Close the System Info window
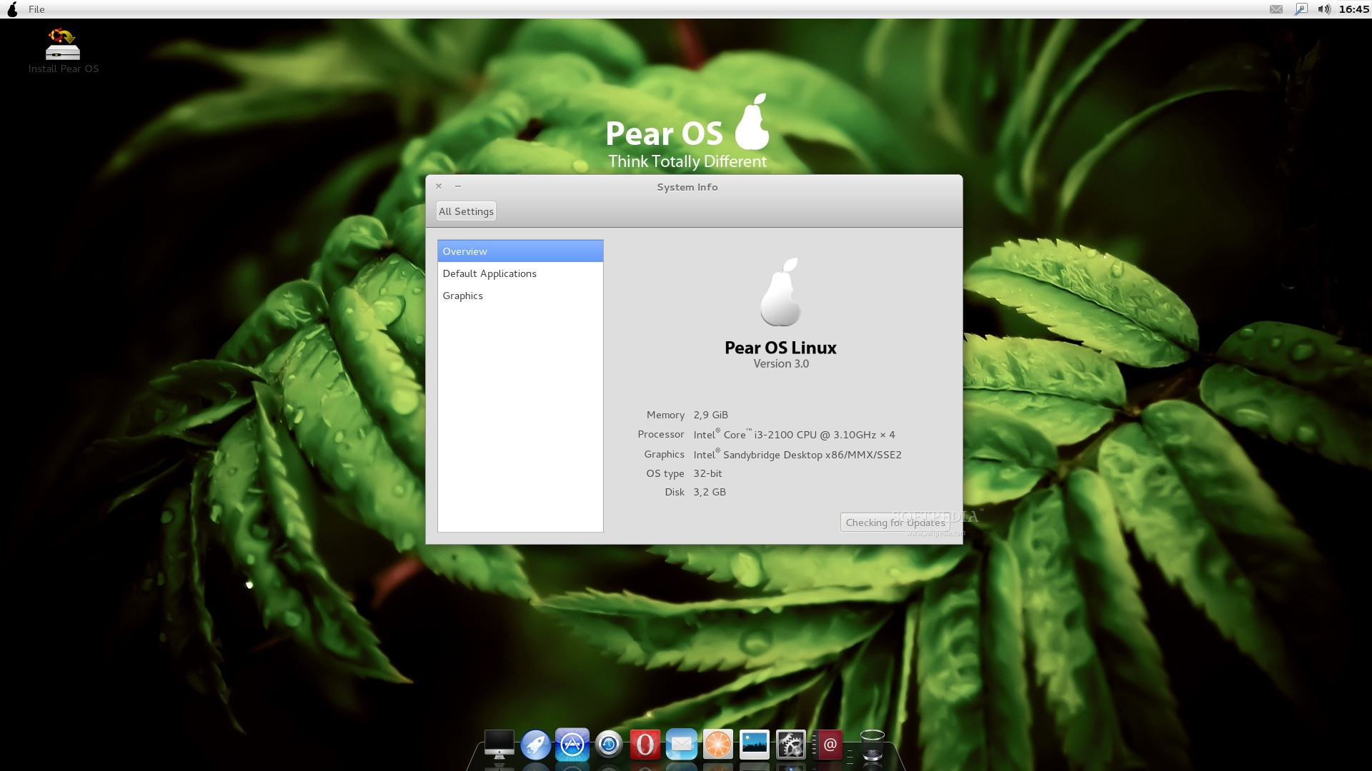This screenshot has width=1372, height=771. (x=439, y=186)
